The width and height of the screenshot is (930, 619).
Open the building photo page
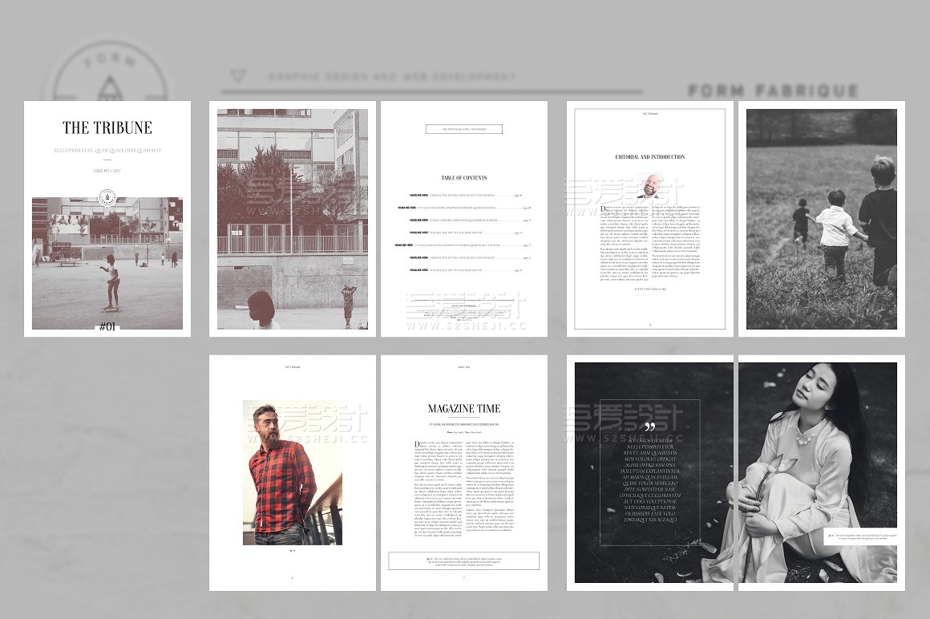coord(293,218)
